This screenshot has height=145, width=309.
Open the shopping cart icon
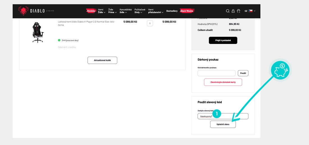pos(238,11)
